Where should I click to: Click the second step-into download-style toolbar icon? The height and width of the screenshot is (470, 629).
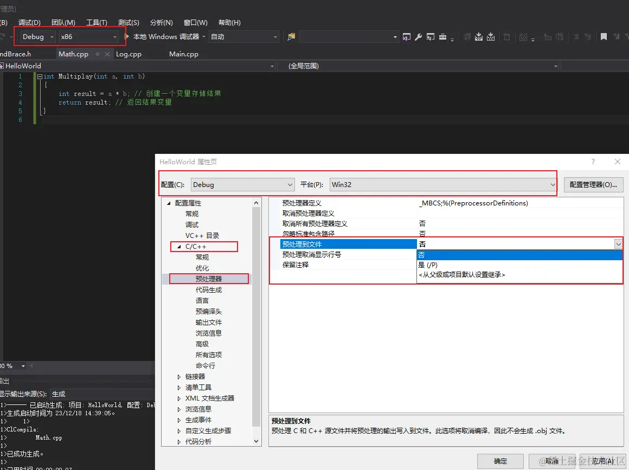coord(491,37)
